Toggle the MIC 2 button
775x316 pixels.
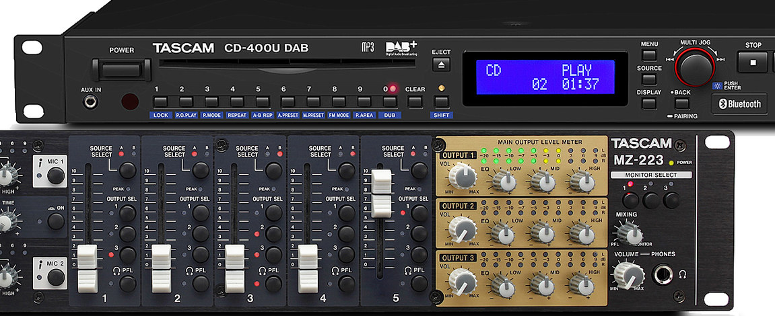point(55,278)
